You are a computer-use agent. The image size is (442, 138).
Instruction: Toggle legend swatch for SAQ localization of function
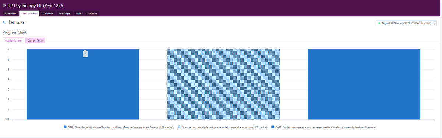[x=65, y=127]
